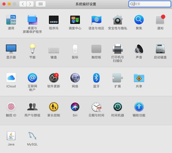
Task: Go forward with the right arrow button
Action: 30,4
